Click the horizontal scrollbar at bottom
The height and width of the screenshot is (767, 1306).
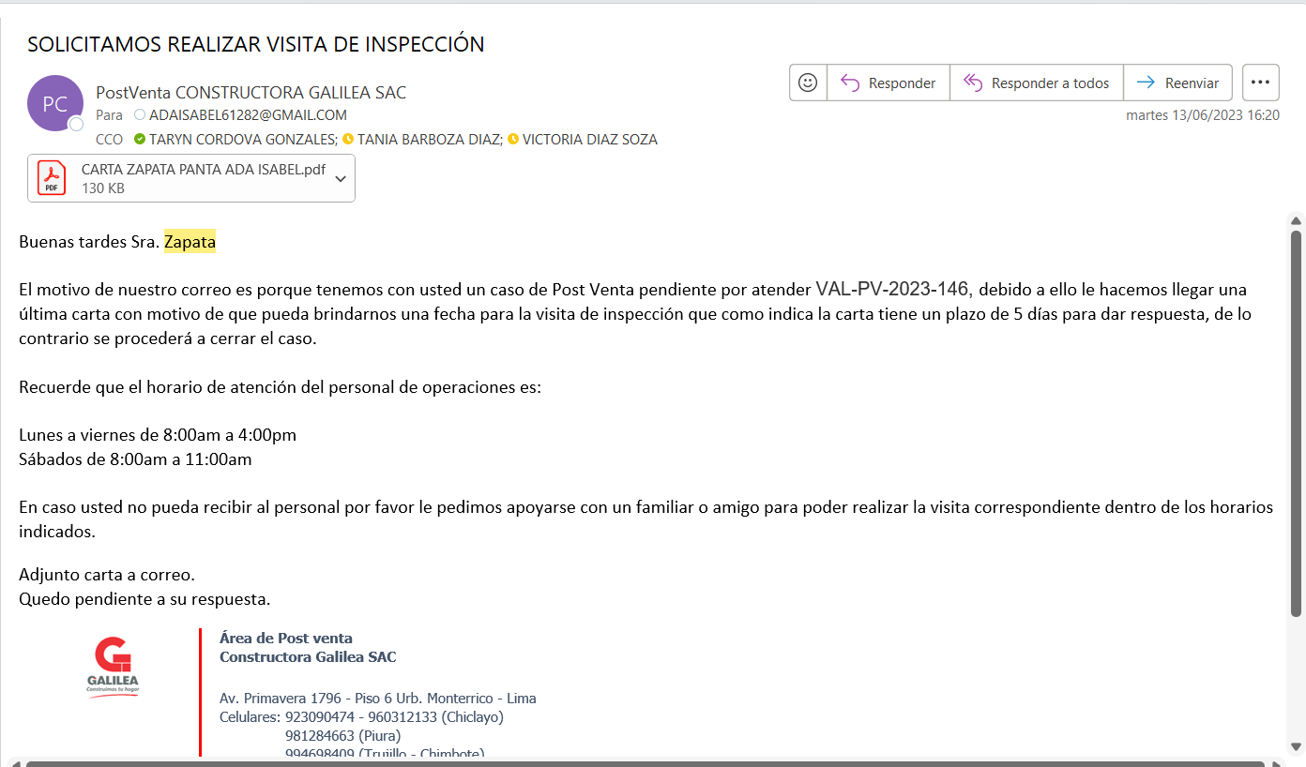pyautogui.click(x=647, y=763)
